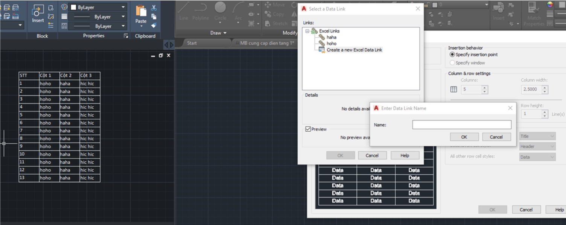Collapse the Excel Links tree node

pyautogui.click(x=307, y=31)
